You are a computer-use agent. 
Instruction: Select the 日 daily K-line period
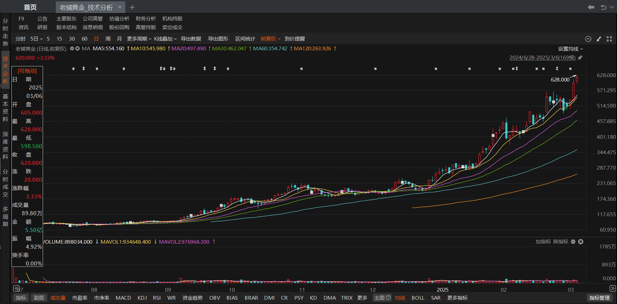click(96, 39)
